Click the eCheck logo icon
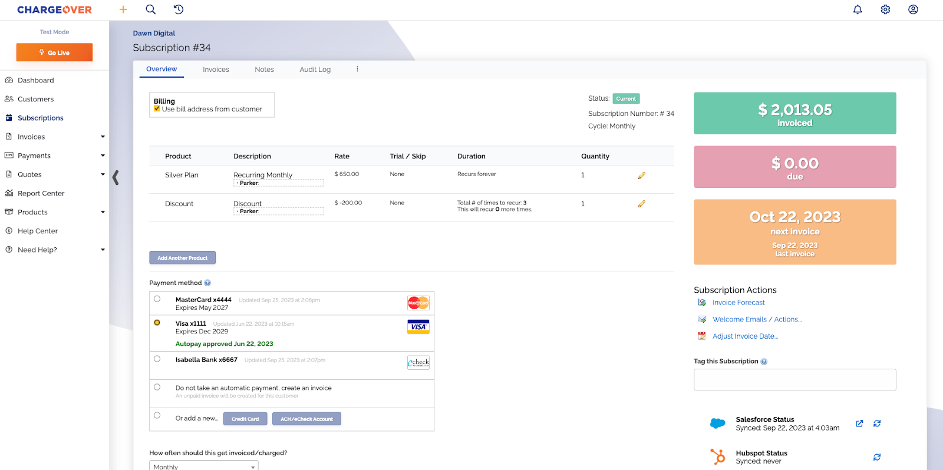Image resolution: width=943 pixels, height=470 pixels. 418,362
